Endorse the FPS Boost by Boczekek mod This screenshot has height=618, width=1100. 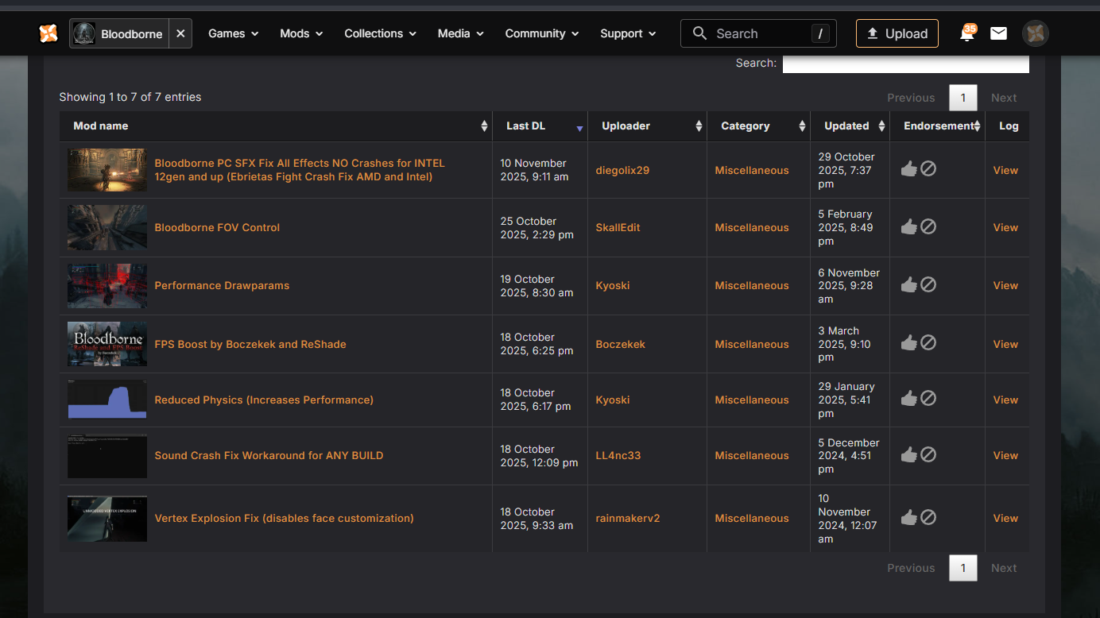pos(909,343)
